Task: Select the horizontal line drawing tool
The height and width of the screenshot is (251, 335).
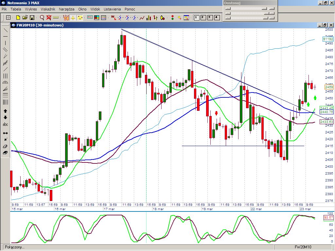Action: tap(5, 36)
